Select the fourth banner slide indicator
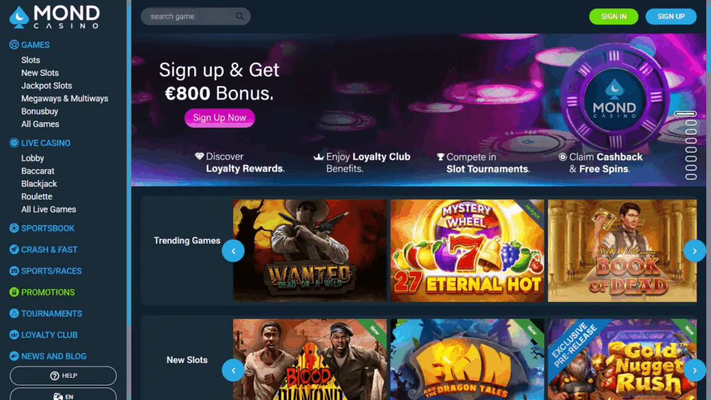 [x=691, y=141]
